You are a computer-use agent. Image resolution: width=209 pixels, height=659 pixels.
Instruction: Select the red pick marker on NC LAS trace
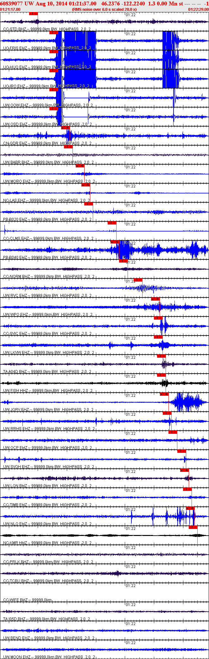pyautogui.click(x=85, y=185)
